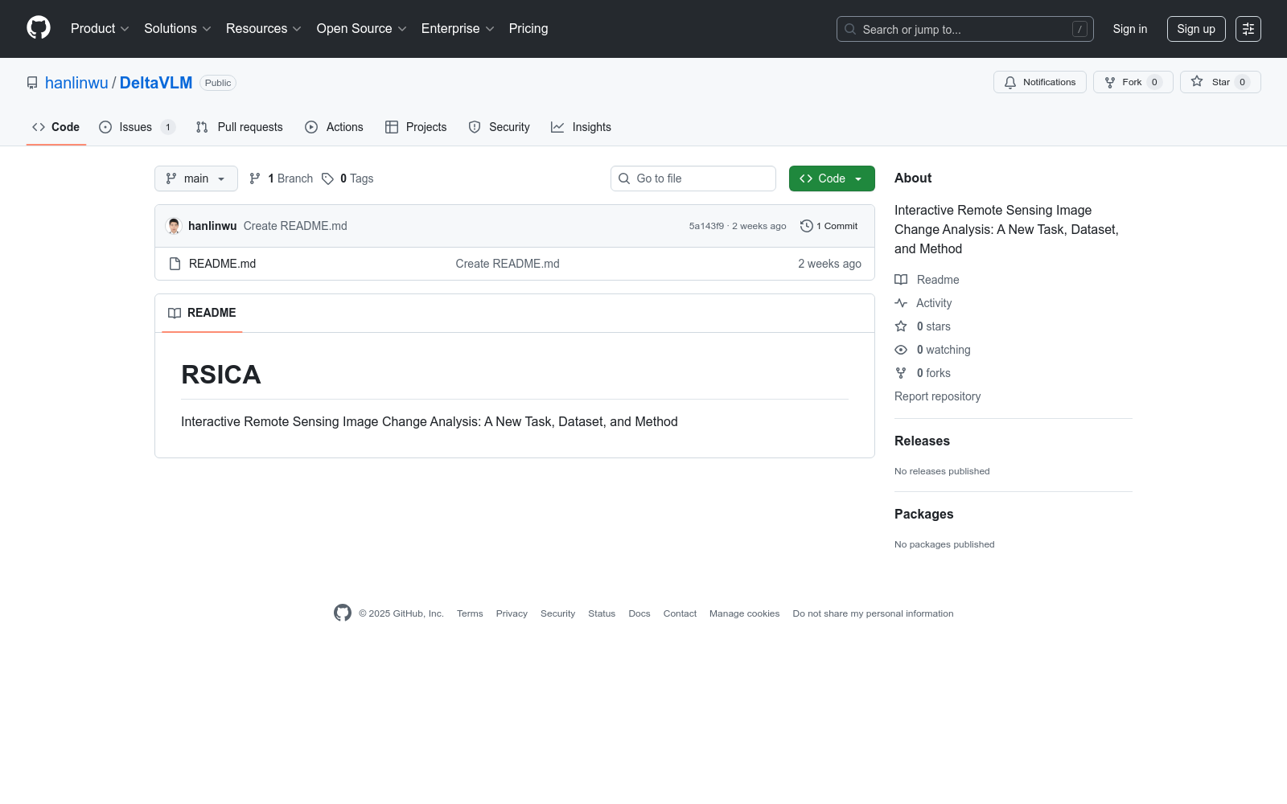
Task: Expand the Solutions menu
Action: 178,28
